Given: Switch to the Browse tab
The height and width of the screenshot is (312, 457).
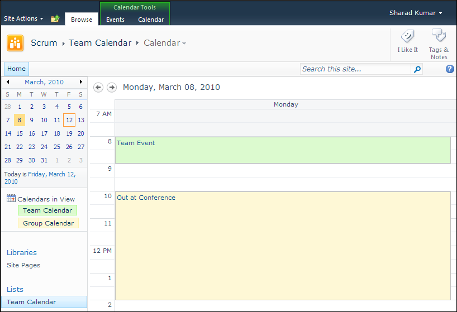Looking at the screenshot, I should [82, 20].
